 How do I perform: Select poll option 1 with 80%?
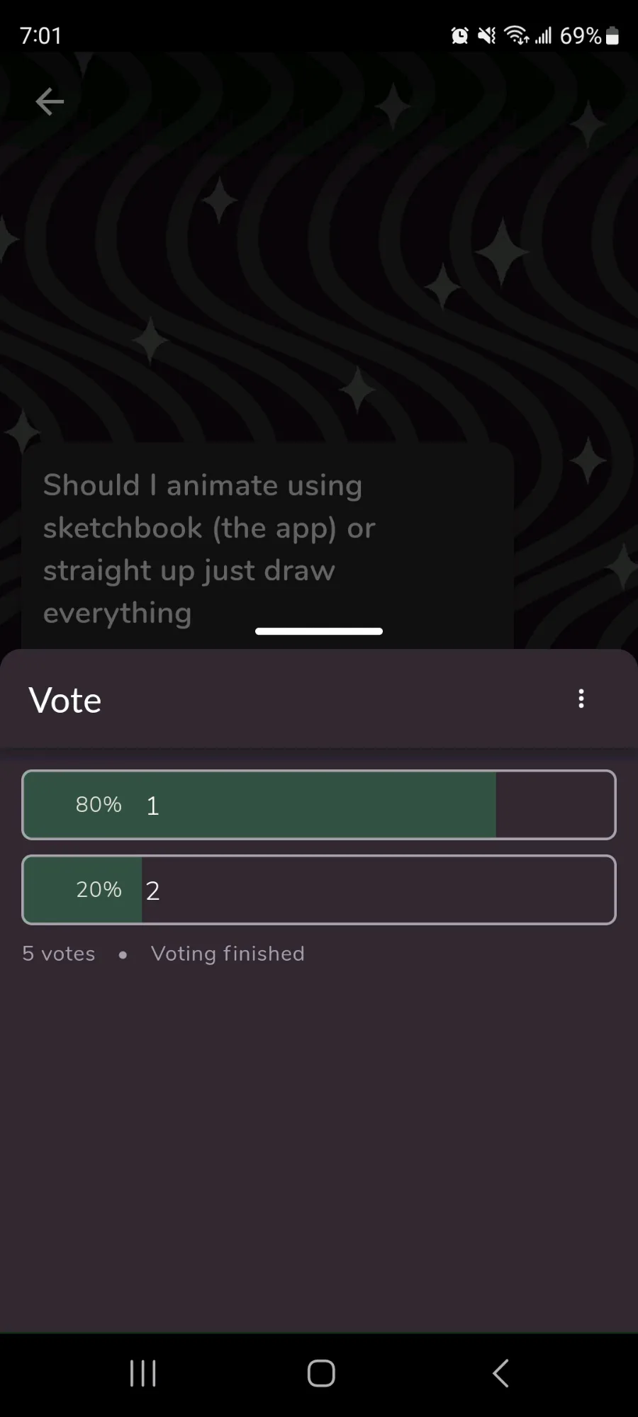319,805
